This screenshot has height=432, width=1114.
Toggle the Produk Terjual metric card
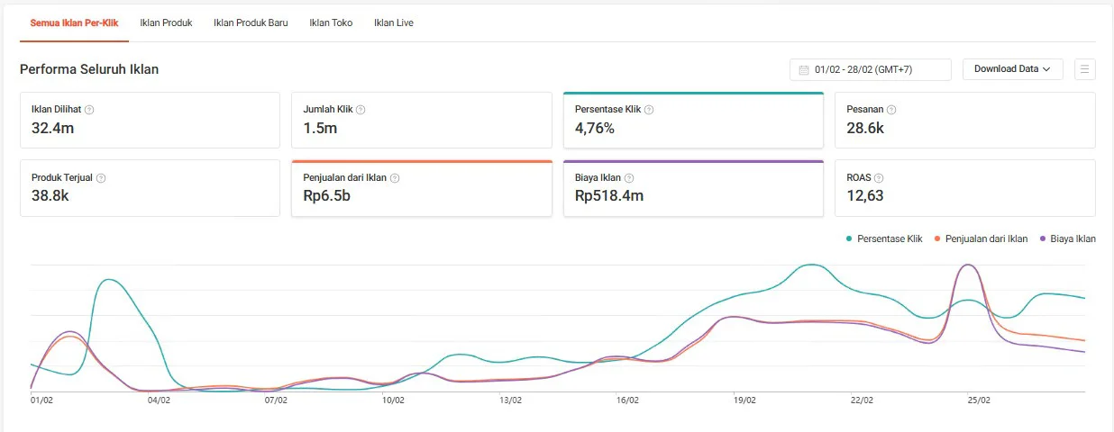[x=150, y=188]
